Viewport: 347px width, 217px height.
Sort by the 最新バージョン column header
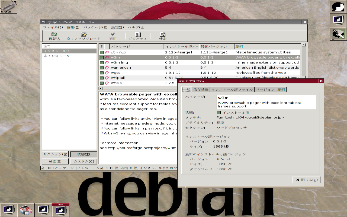coord(217,47)
